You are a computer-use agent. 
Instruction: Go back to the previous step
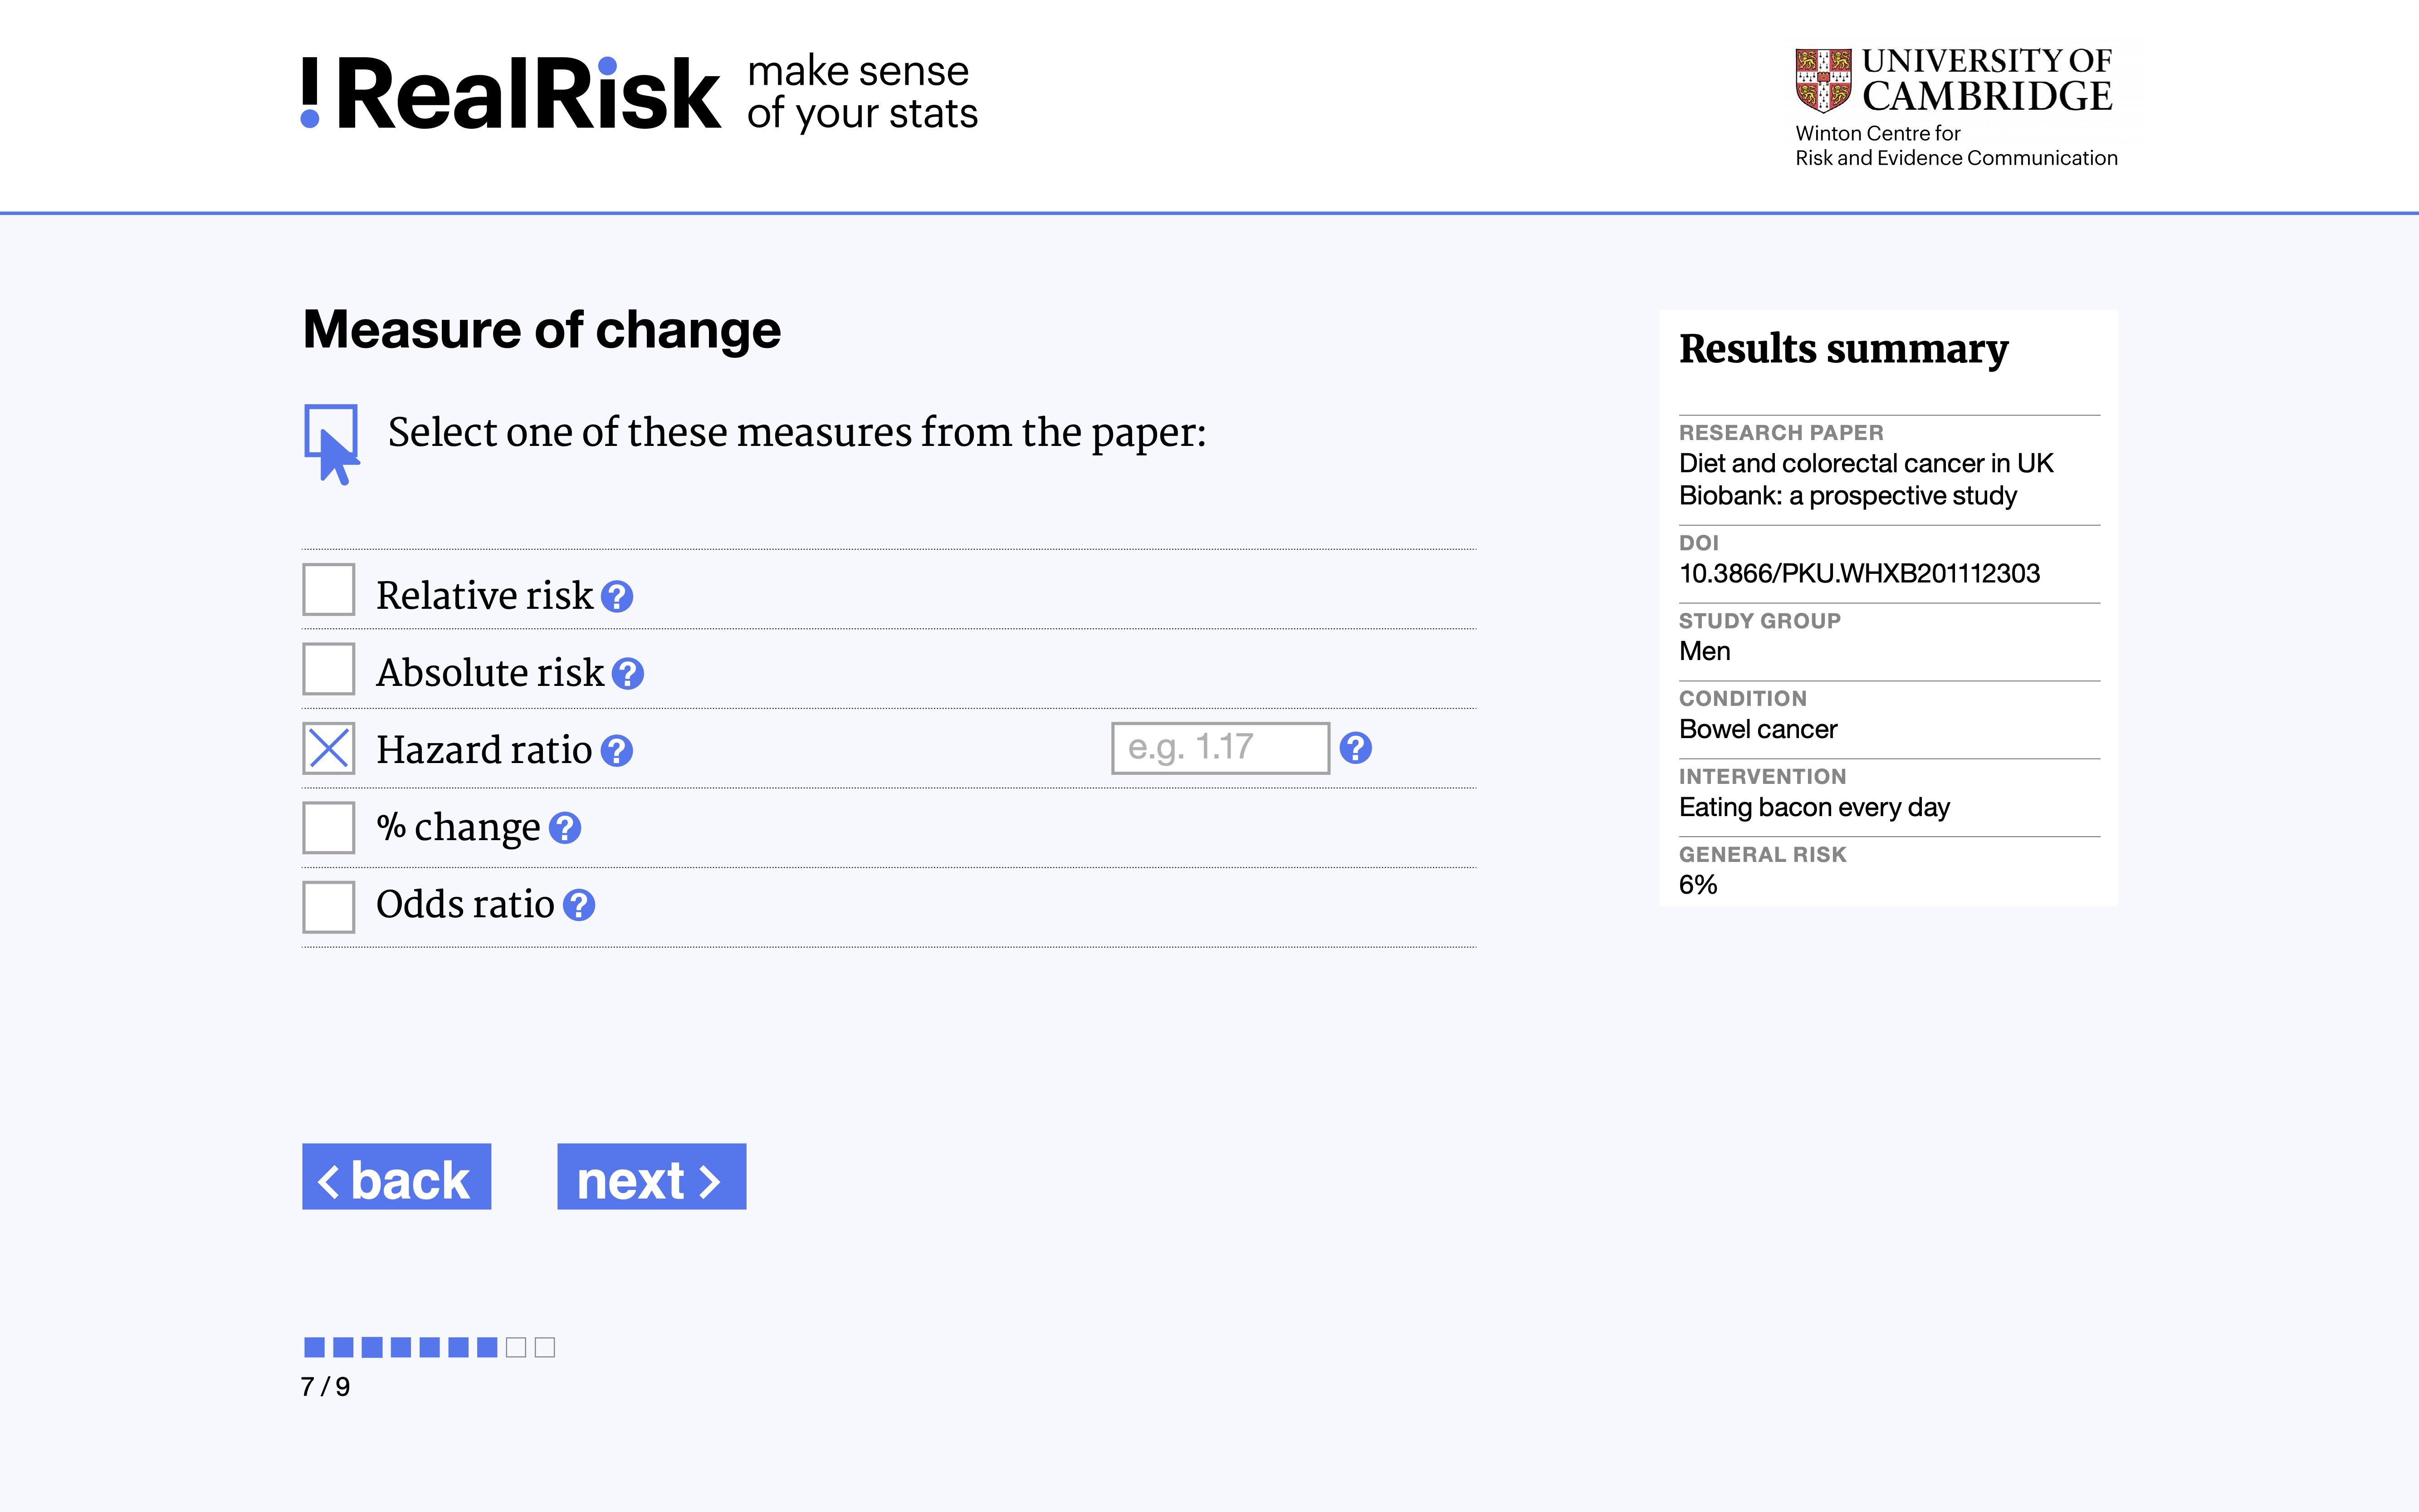click(x=396, y=1177)
